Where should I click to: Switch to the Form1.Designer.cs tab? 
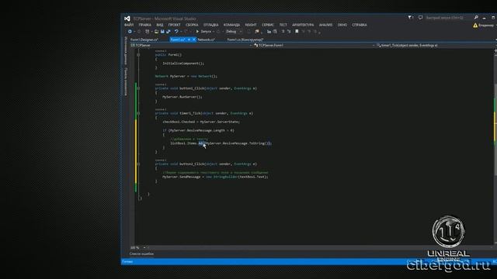point(144,40)
